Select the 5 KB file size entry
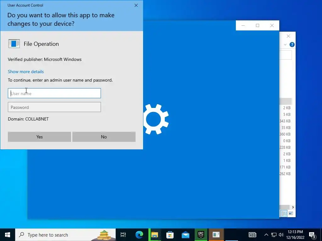Viewport: 322px width, 241px height. (x=287, y=114)
